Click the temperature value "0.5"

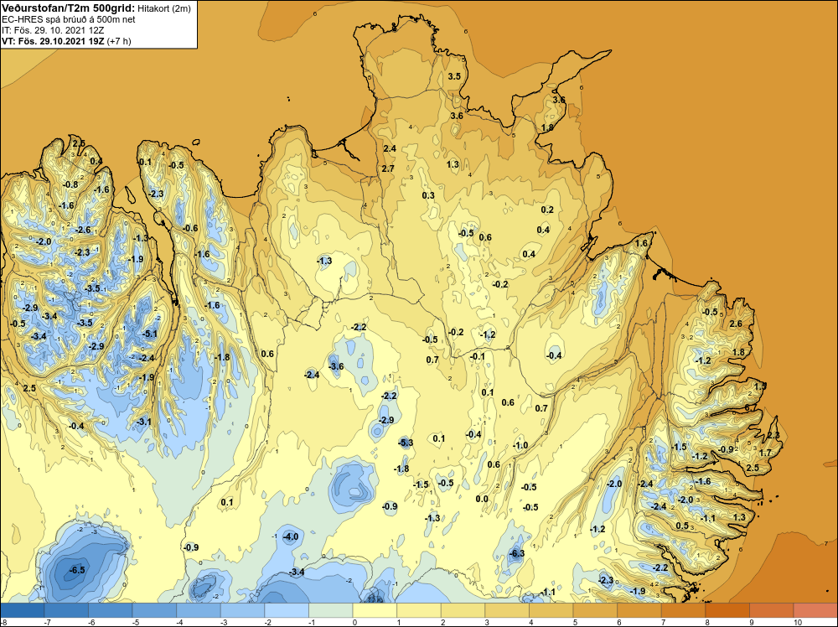682,526
